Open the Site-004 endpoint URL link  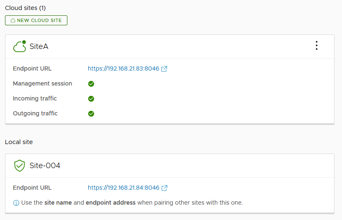[x=123, y=188]
